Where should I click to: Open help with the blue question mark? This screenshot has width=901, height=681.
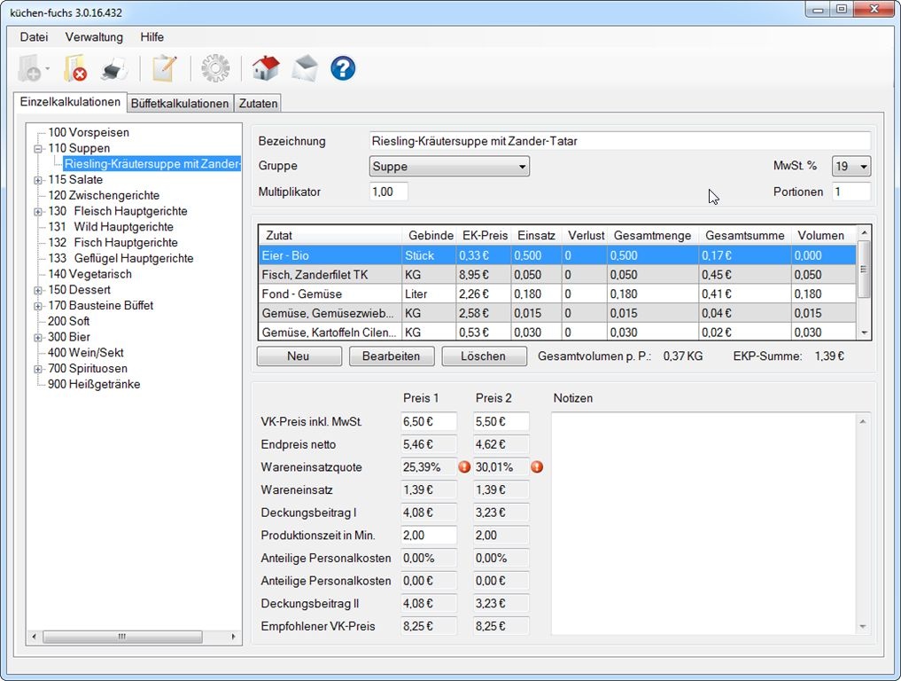(343, 68)
